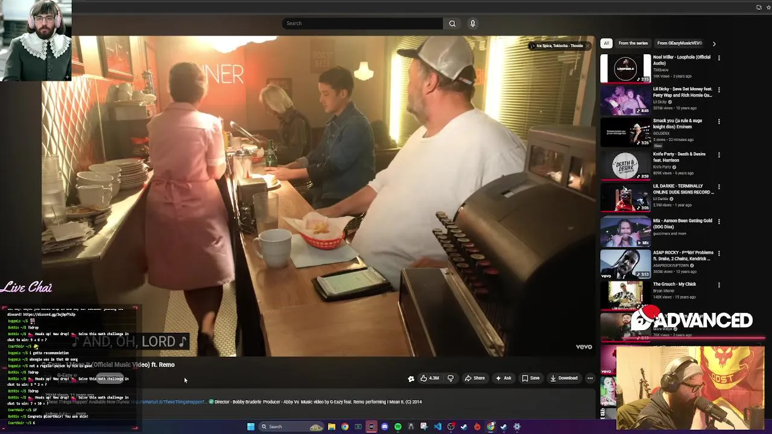Viewport: 772px width, 434px height.
Task: Open options for Lil Dicky Save Dat Money
Action: tap(719, 90)
